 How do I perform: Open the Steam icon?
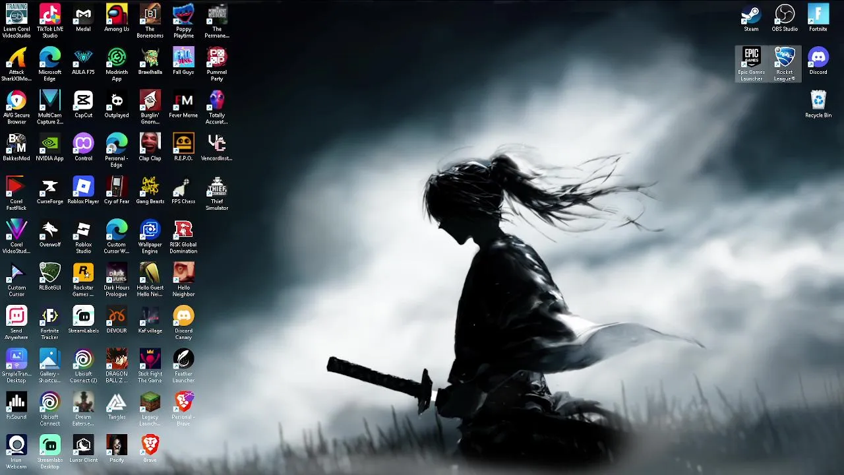coord(751,15)
